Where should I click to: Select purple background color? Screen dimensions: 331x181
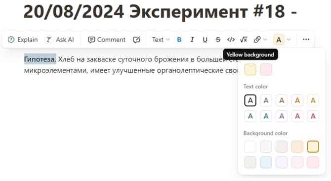[x=282, y=162]
